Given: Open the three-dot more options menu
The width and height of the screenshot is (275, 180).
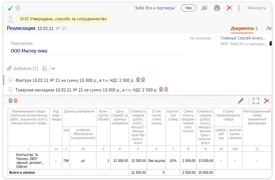Looking at the screenshot, I should [239, 8].
